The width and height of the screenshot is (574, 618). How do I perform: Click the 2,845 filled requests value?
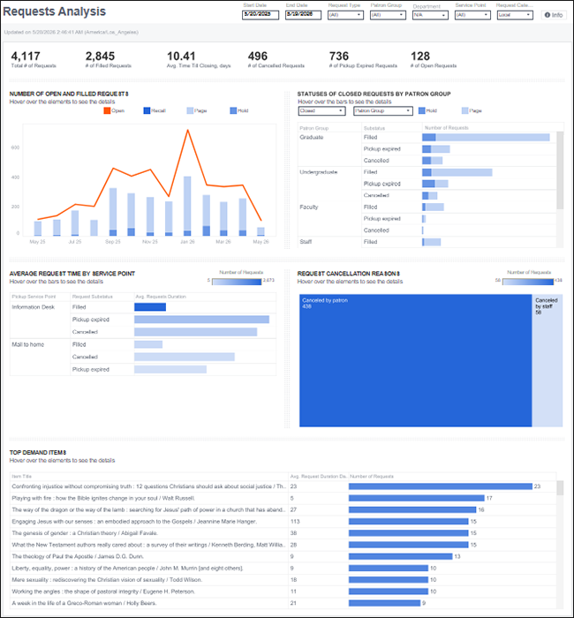(x=100, y=56)
